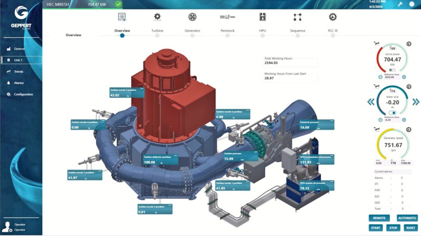Open trend chart icon for Active power
Image resolution: width=421 pixels, height=236 pixels.
pyautogui.click(x=377, y=44)
